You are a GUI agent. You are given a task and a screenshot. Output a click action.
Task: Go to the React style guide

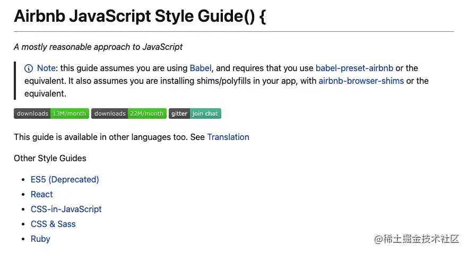[42, 194]
